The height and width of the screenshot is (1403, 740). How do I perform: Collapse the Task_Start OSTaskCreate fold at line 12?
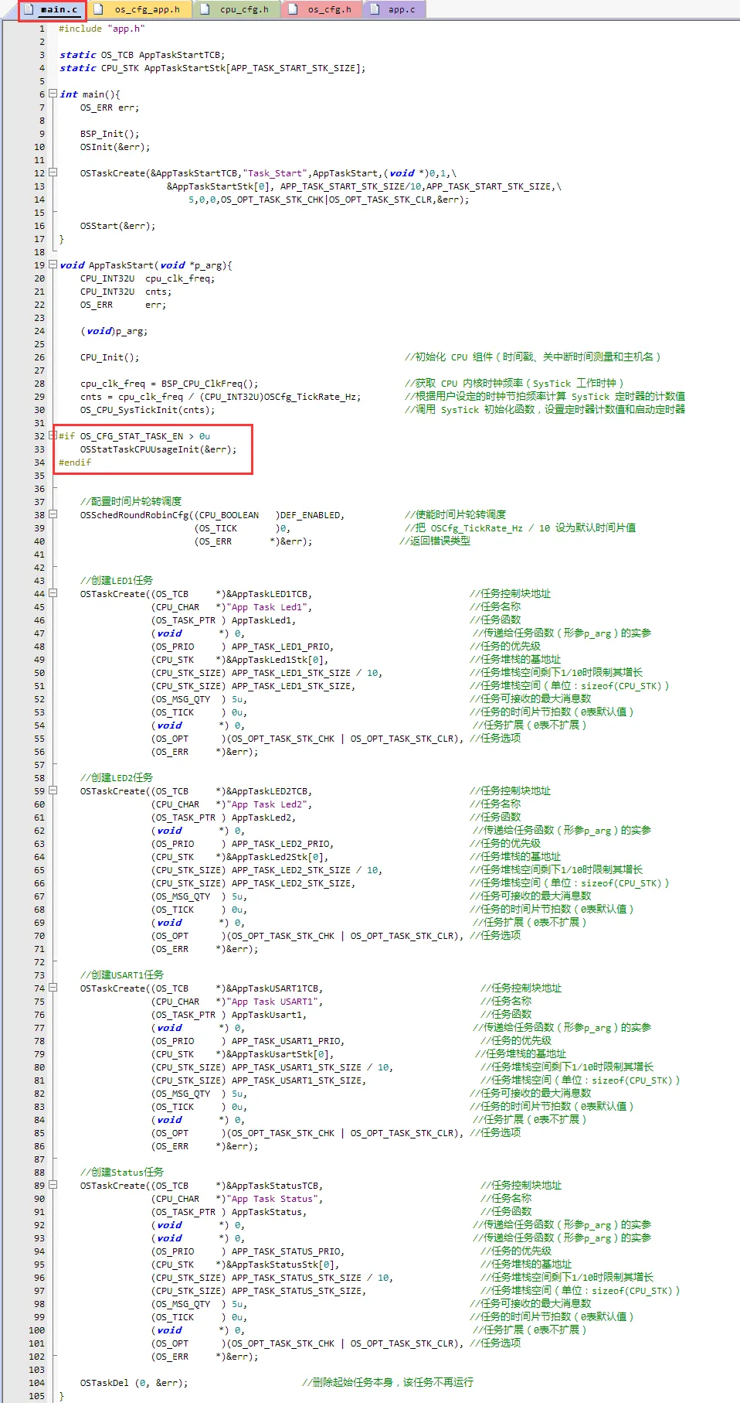click(53, 172)
